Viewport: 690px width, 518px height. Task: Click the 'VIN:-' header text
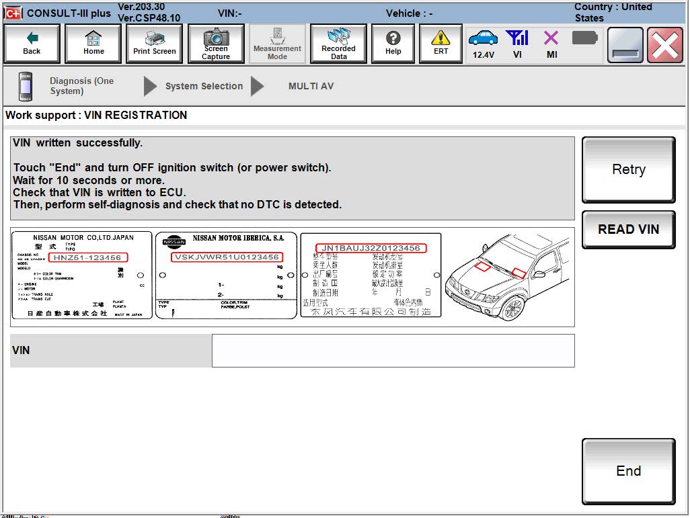point(230,13)
